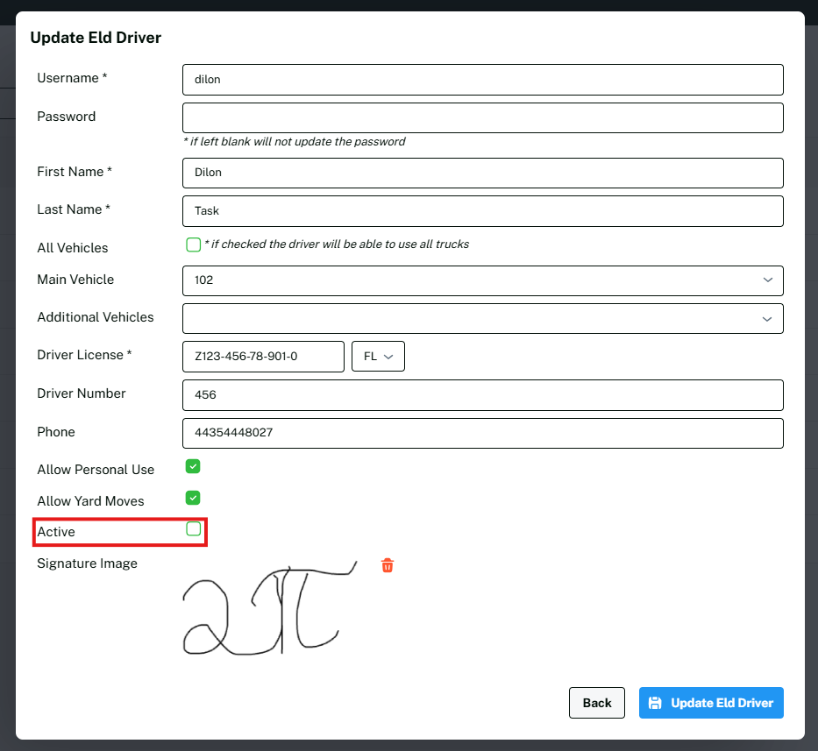Select the First Name input field
818x751 pixels.
click(x=482, y=173)
